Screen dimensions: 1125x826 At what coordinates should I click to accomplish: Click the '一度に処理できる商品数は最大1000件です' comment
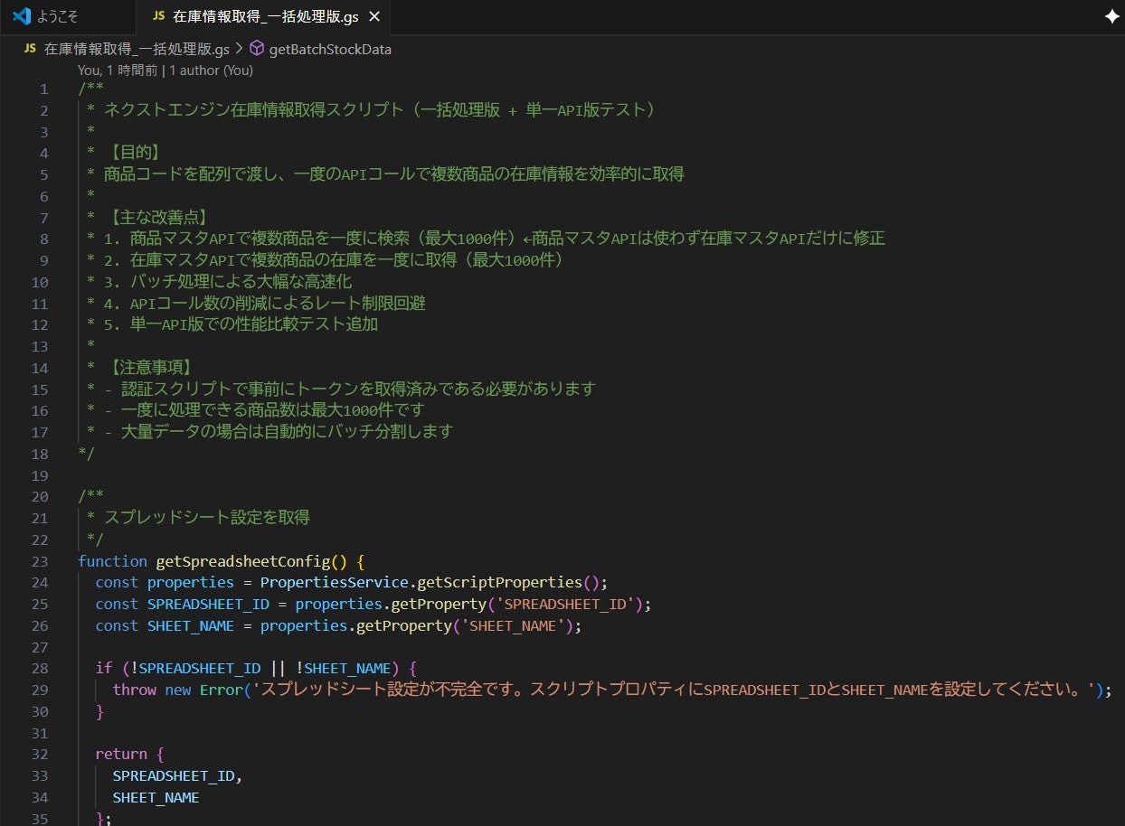click(x=272, y=410)
